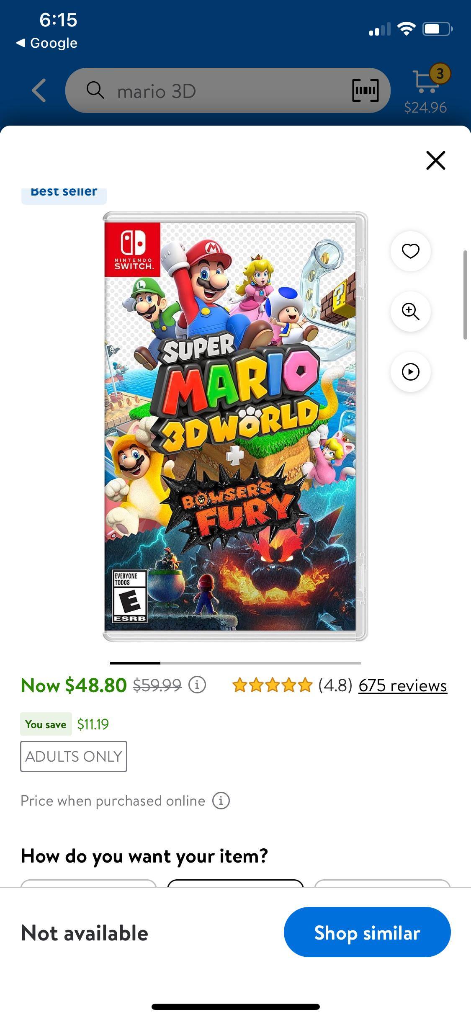Tap the five-star rating

click(x=272, y=685)
